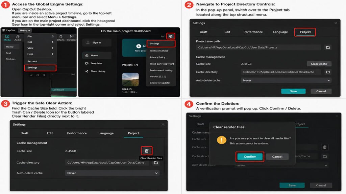Click Confirm in the Clear render files dialog
Image resolution: width=346 pixels, height=194 pixels.
click(x=250, y=157)
